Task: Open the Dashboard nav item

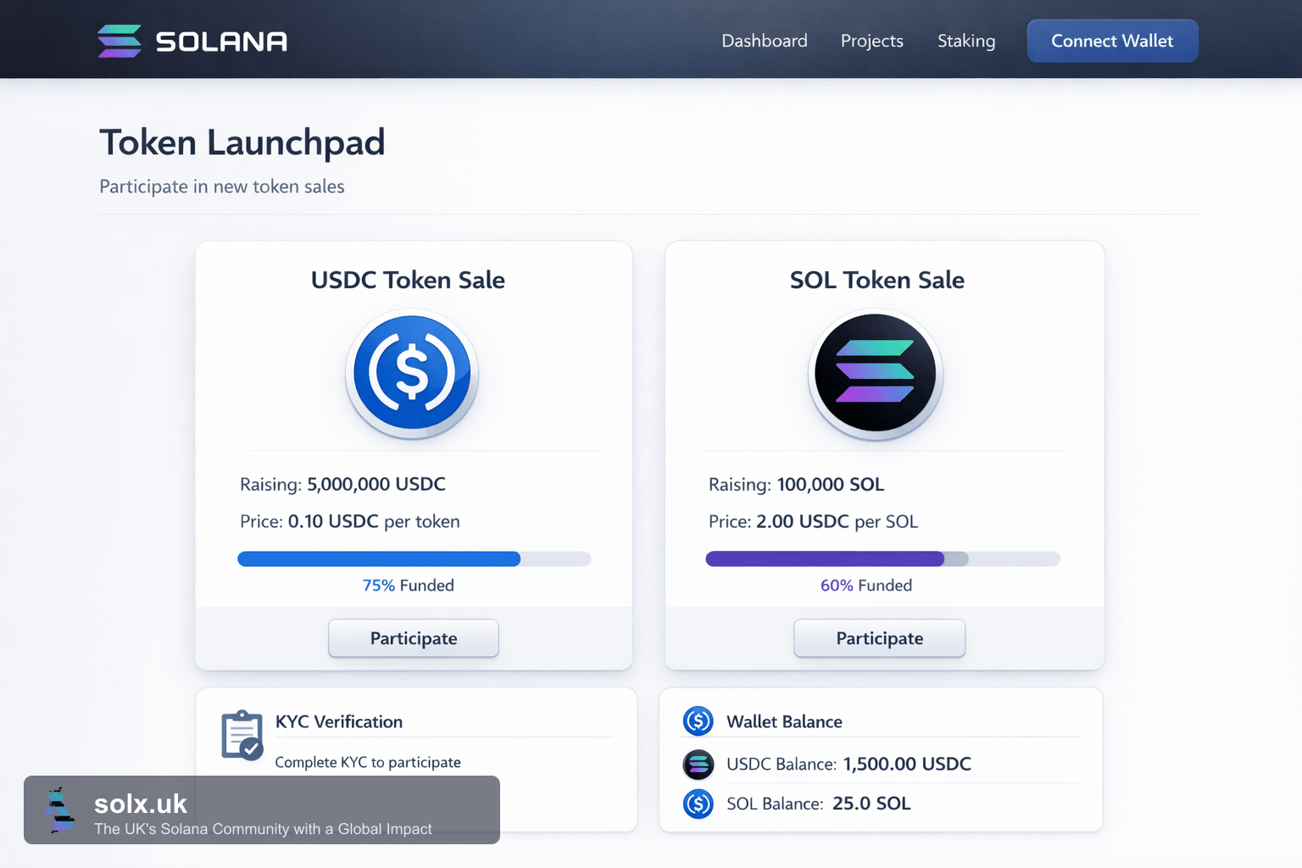Action: coord(765,41)
